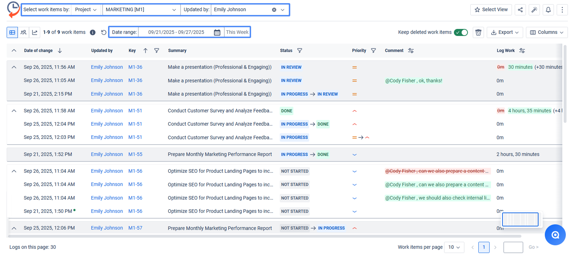Click the refresh icon beside work items count
The image size is (570, 254).
click(104, 32)
